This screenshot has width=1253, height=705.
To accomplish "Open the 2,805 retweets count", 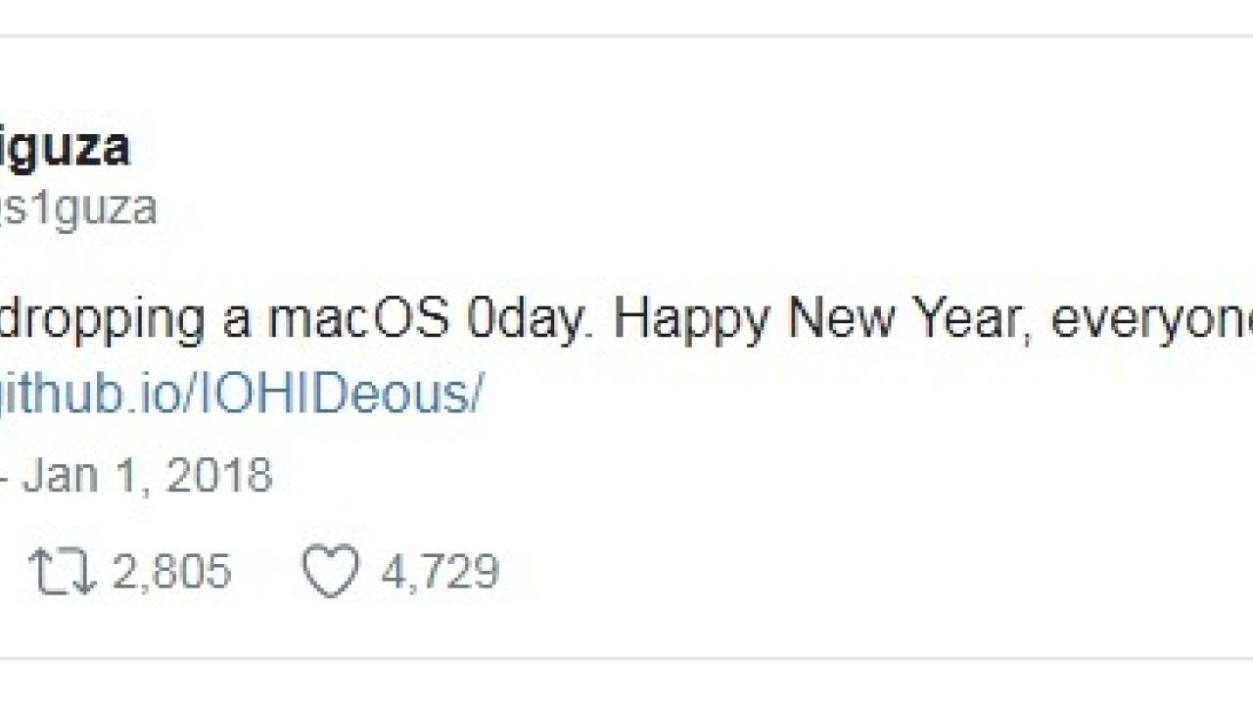I will [x=172, y=572].
